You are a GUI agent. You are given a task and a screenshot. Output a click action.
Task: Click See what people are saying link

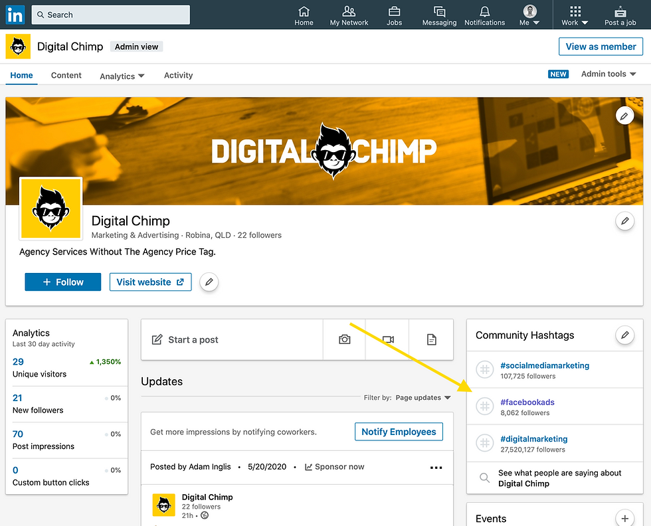pos(559,478)
